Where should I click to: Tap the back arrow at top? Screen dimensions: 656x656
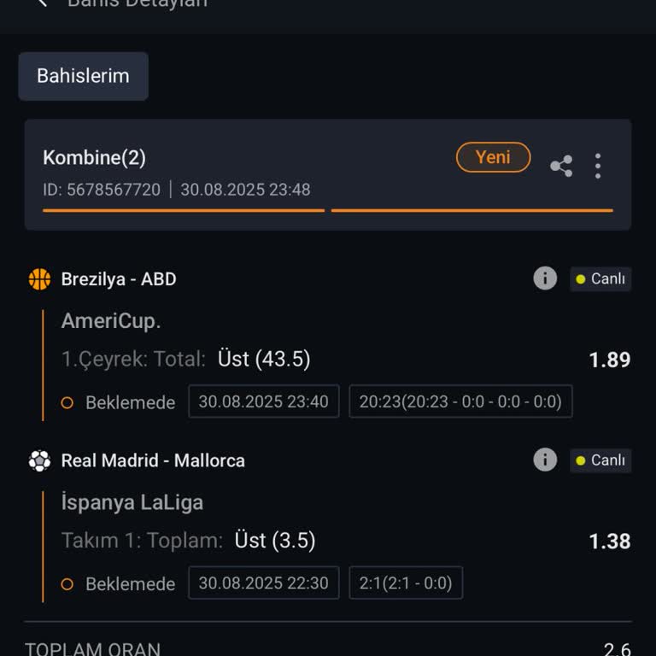(x=41, y=3)
